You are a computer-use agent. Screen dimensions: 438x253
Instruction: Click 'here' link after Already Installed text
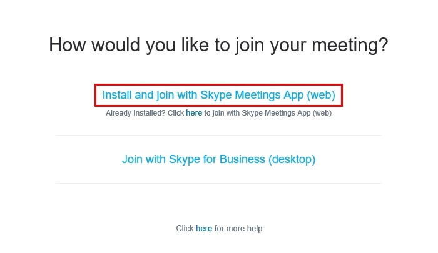[x=194, y=113]
